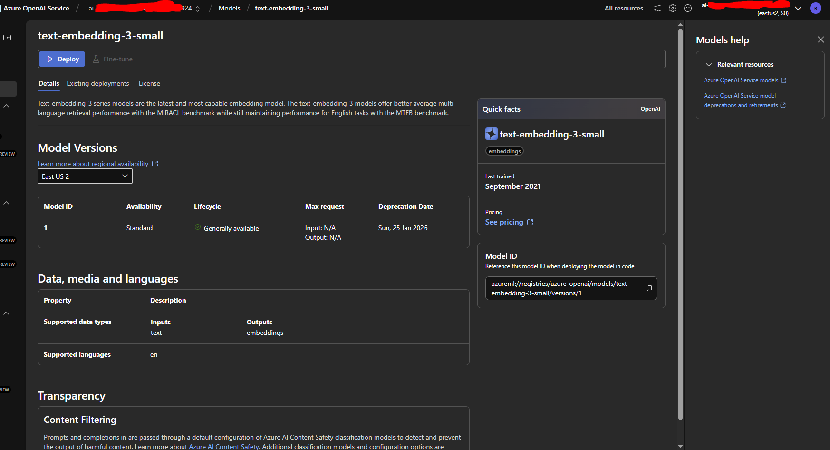Open the East US 2 region dropdown
The height and width of the screenshot is (450, 830).
click(85, 176)
